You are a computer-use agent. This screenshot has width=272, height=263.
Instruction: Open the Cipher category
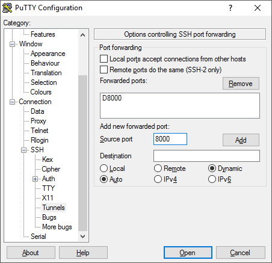tap(51, 169)
